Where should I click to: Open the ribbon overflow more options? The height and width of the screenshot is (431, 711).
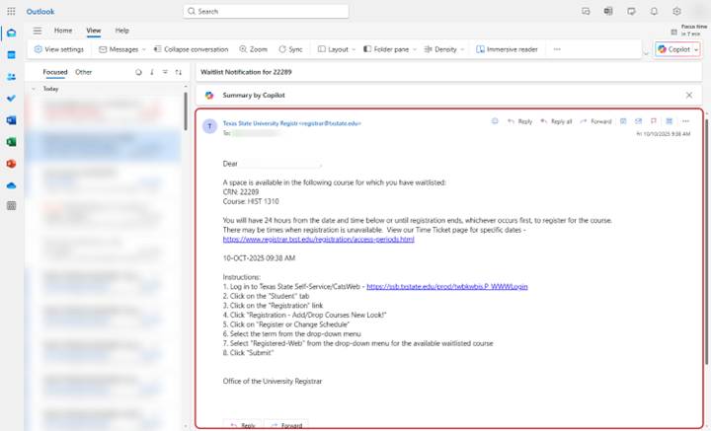pyautogui.click(x=557, y=49)
